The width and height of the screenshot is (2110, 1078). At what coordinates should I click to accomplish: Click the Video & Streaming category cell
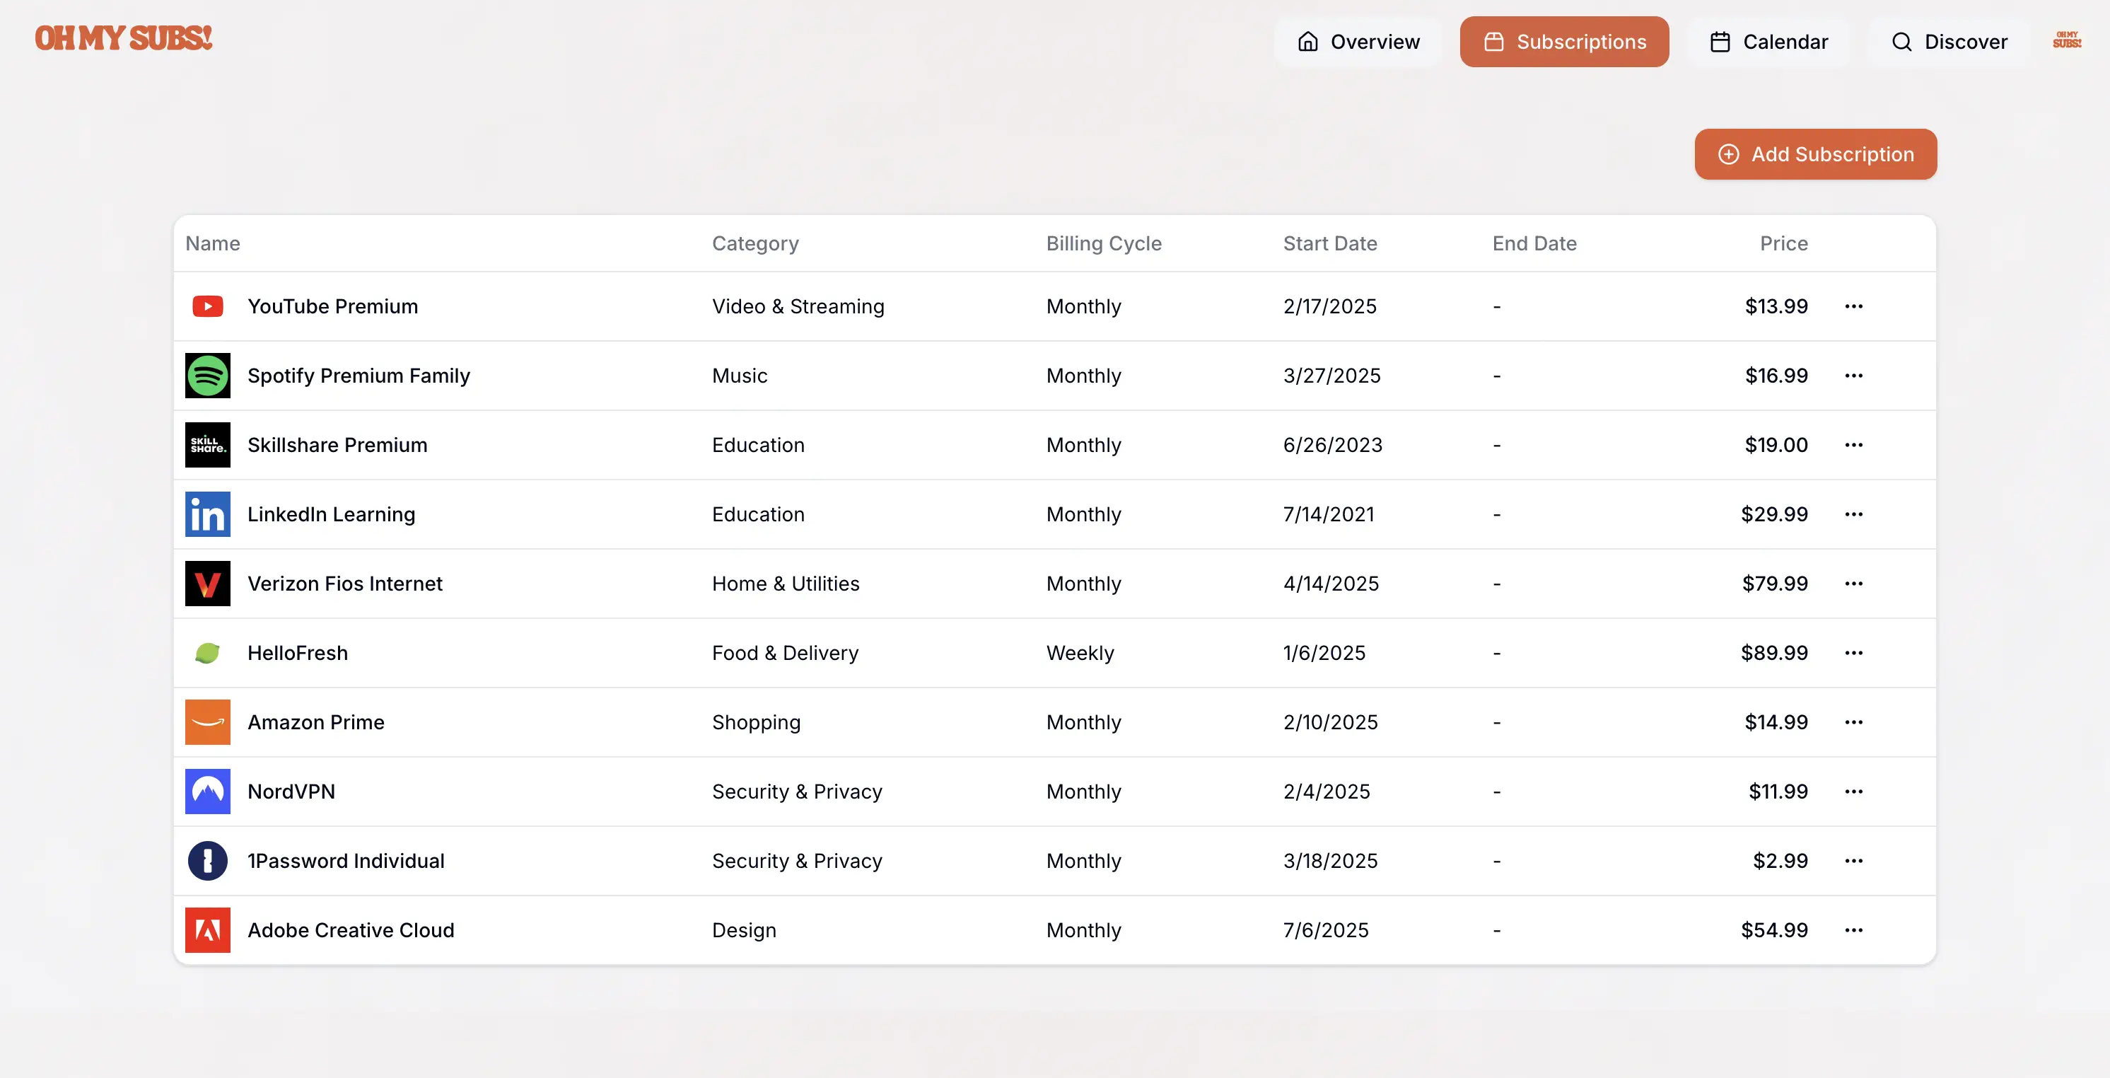click(798, 306)
